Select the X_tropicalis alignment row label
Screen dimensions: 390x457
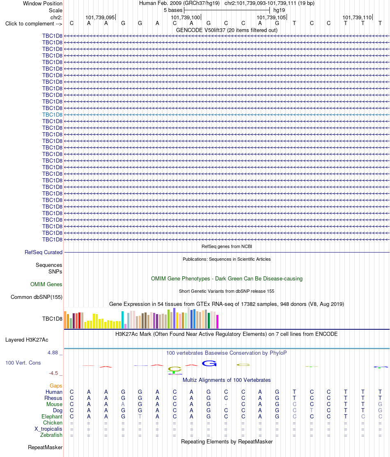[48, 429]
